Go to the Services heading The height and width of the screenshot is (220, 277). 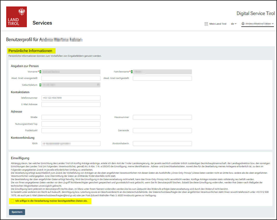[x=42, y=23]
